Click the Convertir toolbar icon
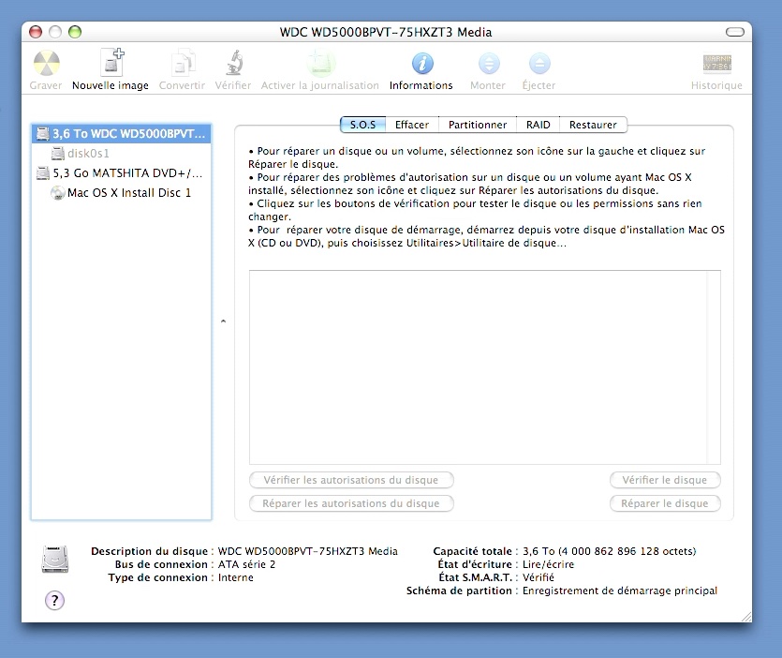This screenshot has height=658, width=782. pos(183,64)
